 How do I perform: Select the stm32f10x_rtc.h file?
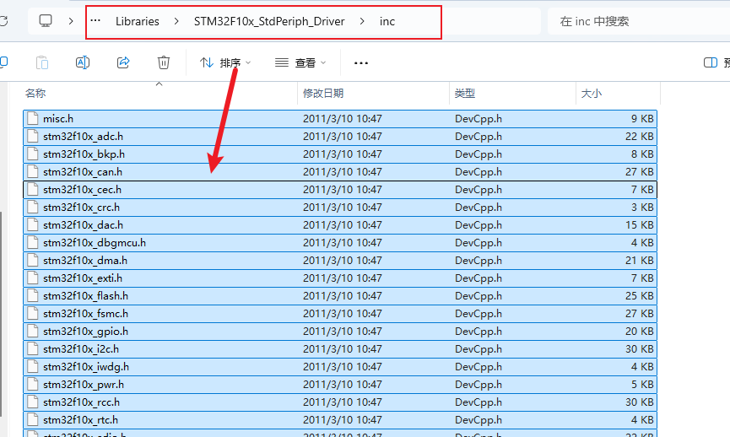pyautogui.click(x=340, y=420)
